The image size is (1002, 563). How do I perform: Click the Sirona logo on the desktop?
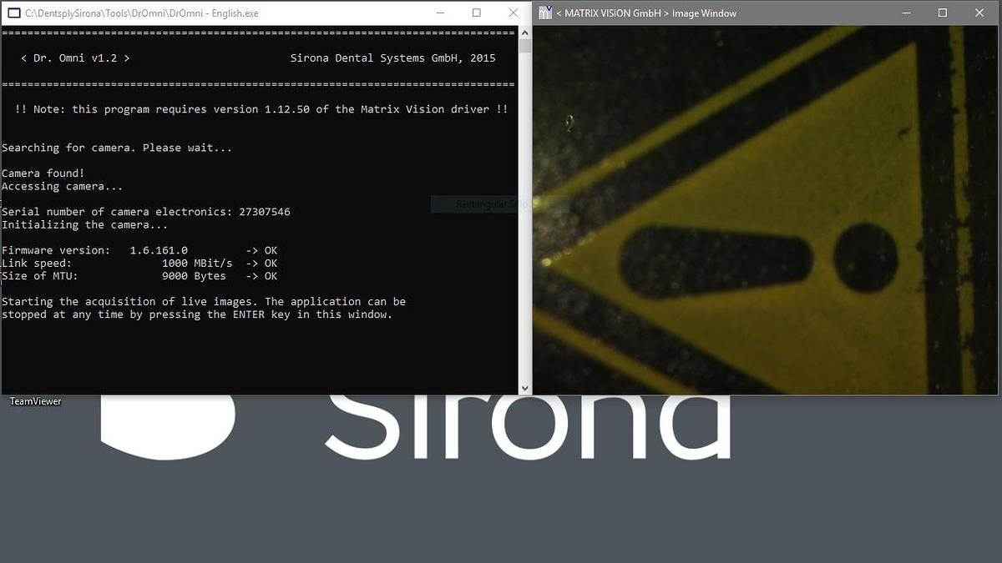pos(526,425)
